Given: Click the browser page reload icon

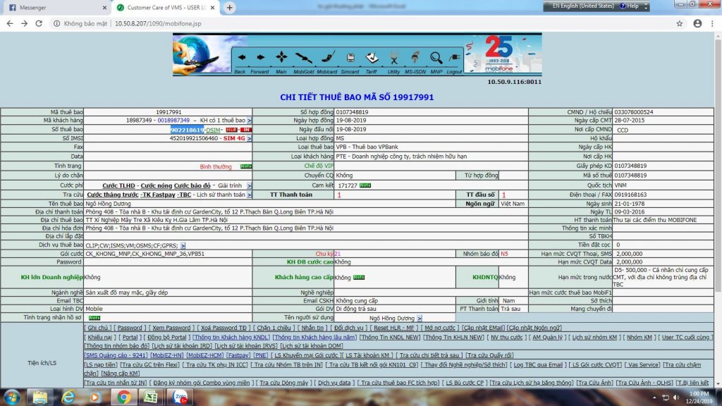Looking at the screenshot, I should 39,23.
